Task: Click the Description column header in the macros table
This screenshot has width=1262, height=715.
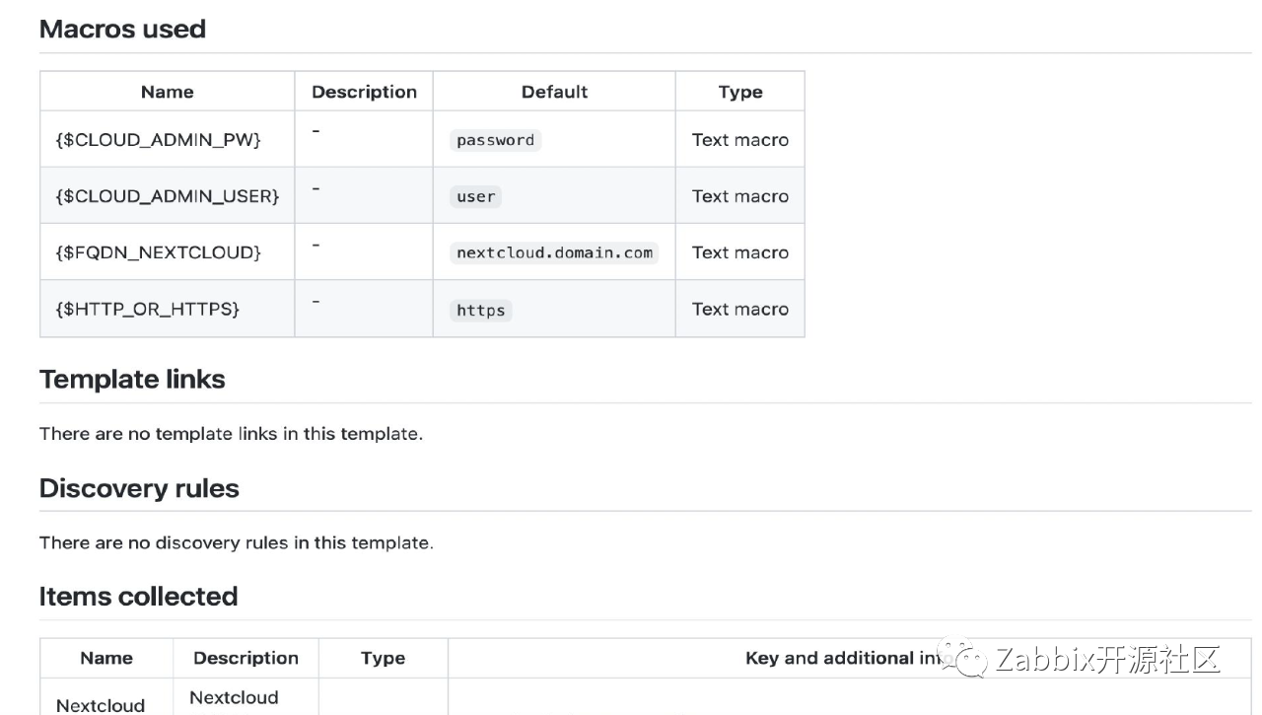Action: coord(364,92)
